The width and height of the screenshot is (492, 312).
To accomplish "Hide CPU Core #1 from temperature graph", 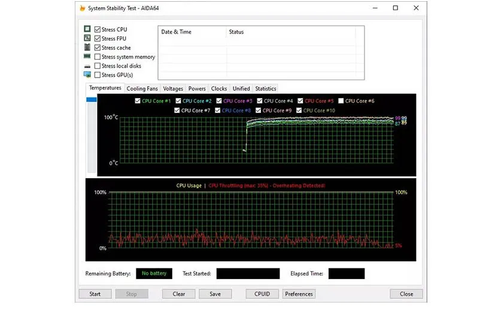I will (x=138, y=101).
